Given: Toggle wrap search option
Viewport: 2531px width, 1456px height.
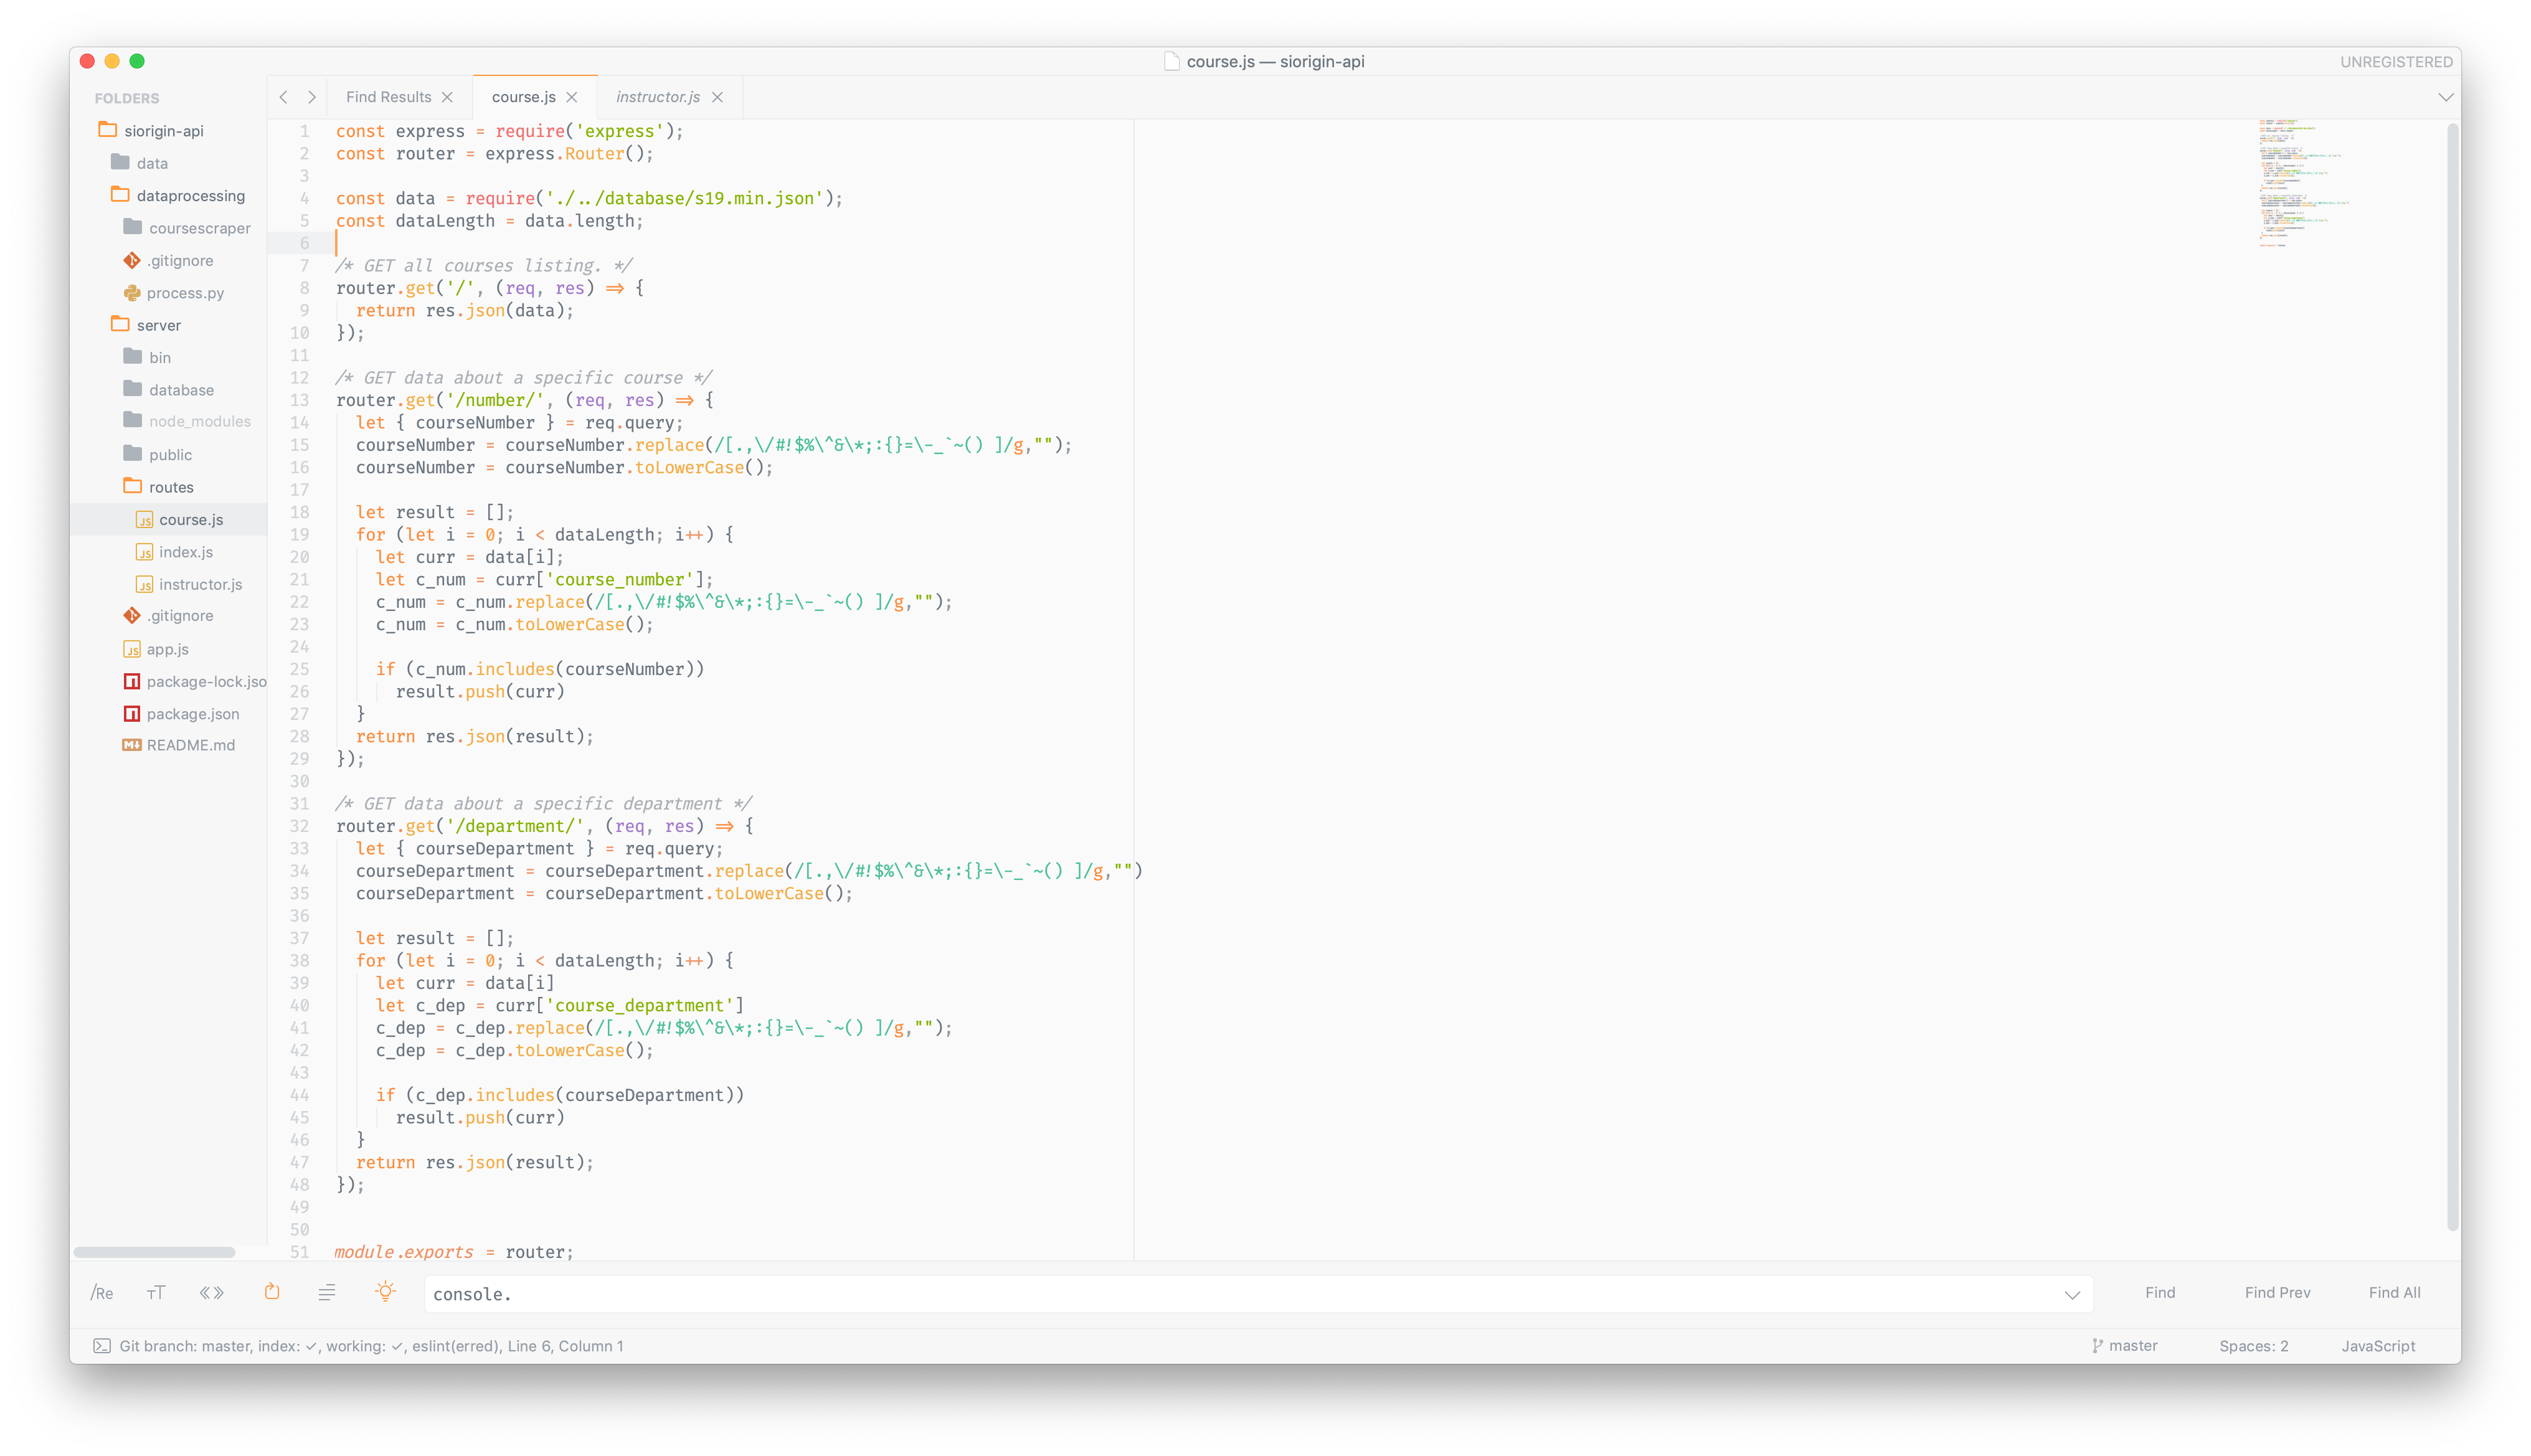Looking at the screenshot, I should pos(272,1292).
